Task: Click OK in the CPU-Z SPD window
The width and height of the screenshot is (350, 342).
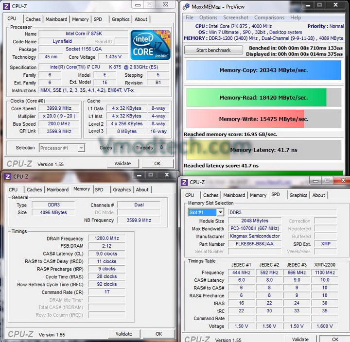Action: point(335,339)
